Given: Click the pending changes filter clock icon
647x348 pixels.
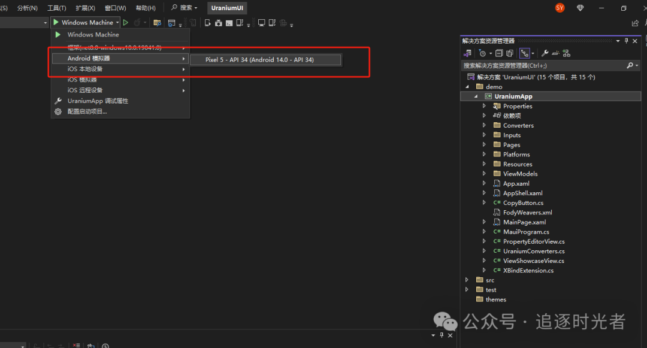Looking at the screenshot, I should click(482, 53).
